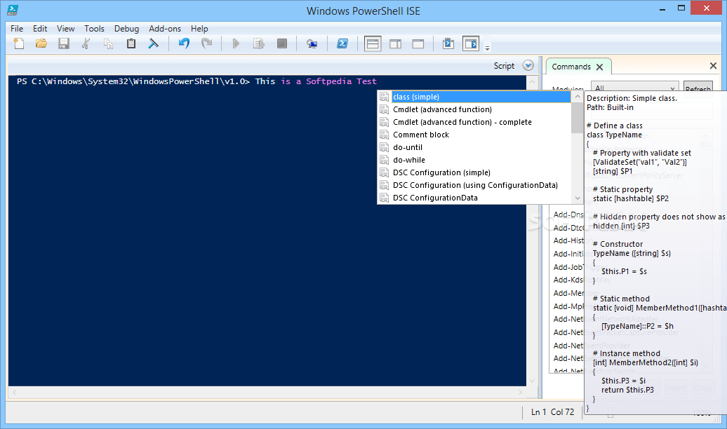Open the View menu

click(65, 28)
